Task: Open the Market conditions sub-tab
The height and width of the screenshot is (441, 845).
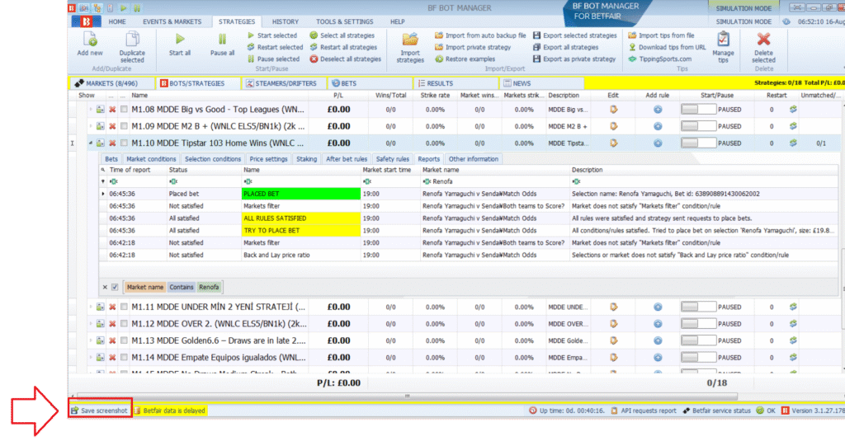Action: pos(151,159)
